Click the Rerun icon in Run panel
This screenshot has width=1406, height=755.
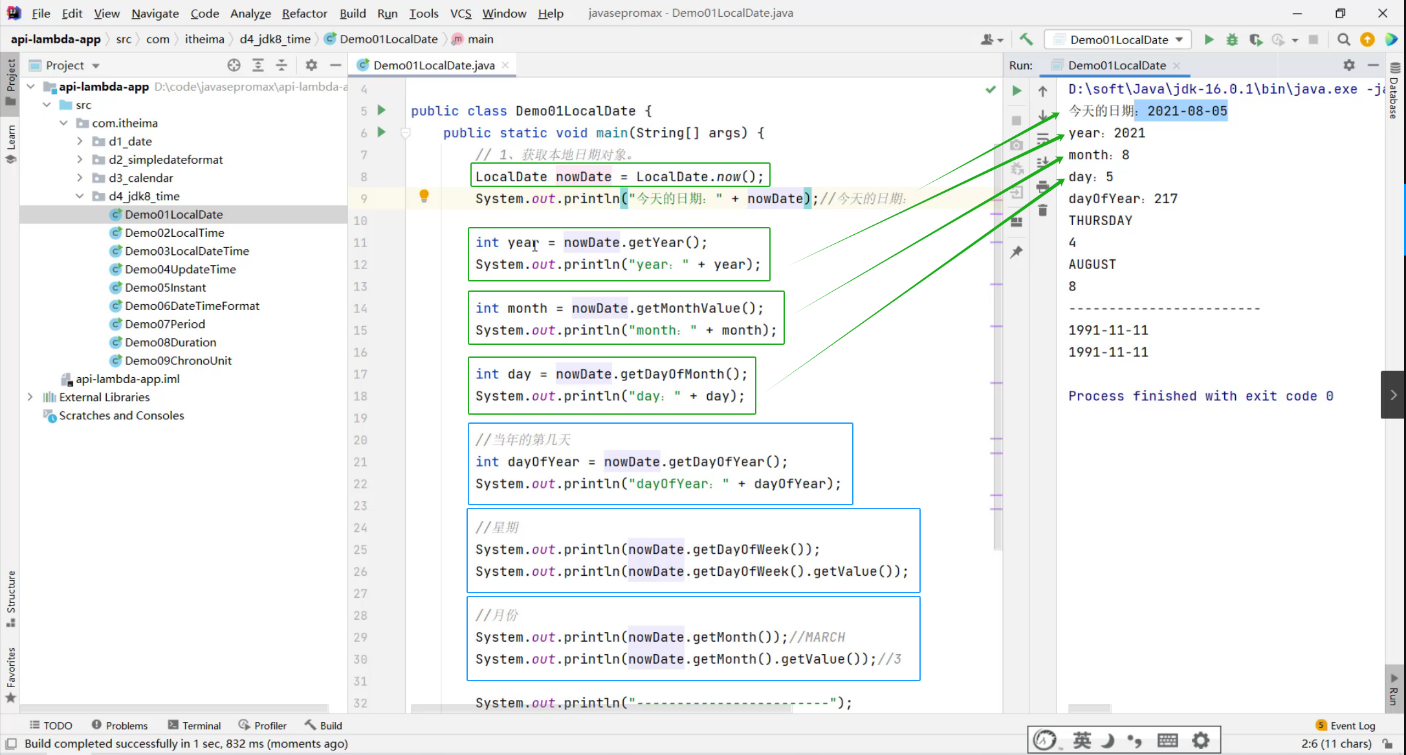pos(1016,91)
